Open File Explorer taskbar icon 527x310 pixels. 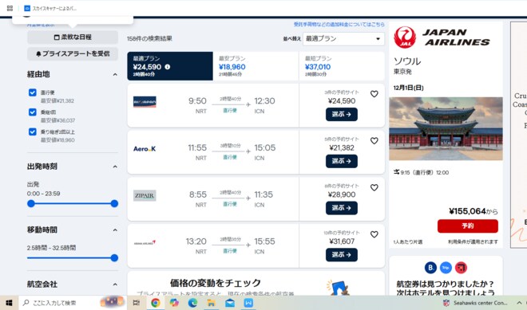coord(211,303)
